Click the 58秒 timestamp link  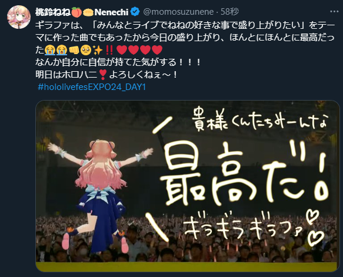[229, 12]
